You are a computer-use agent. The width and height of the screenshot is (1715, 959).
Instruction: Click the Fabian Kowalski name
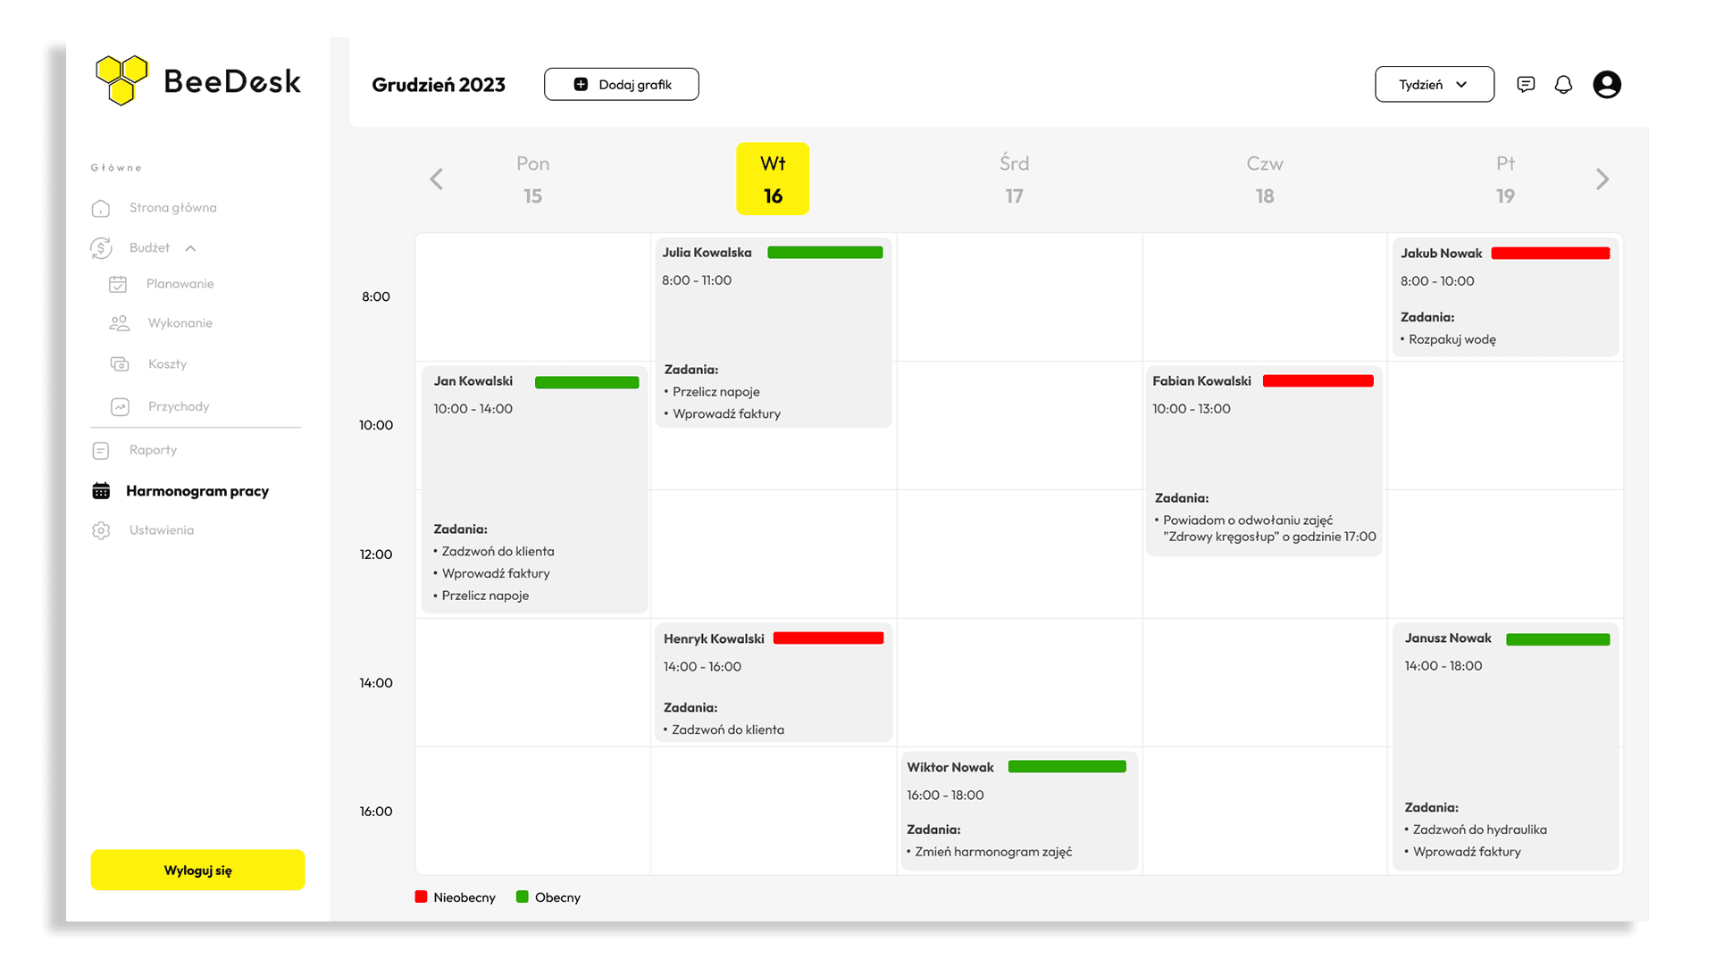(x=1201, y=381)
